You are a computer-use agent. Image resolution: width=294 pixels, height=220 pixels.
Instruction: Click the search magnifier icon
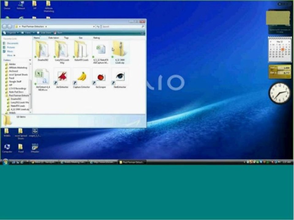point(143,27)
